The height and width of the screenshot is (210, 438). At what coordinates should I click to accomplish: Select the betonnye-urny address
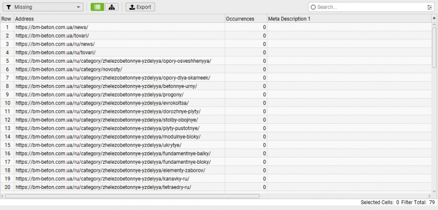coord(107,86)
